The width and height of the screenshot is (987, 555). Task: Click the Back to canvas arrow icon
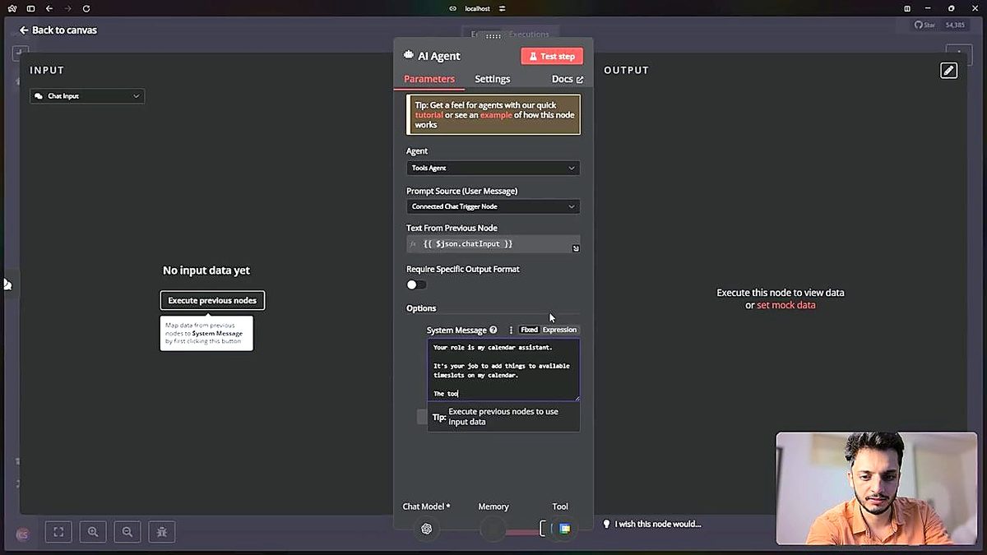(24, 30)
